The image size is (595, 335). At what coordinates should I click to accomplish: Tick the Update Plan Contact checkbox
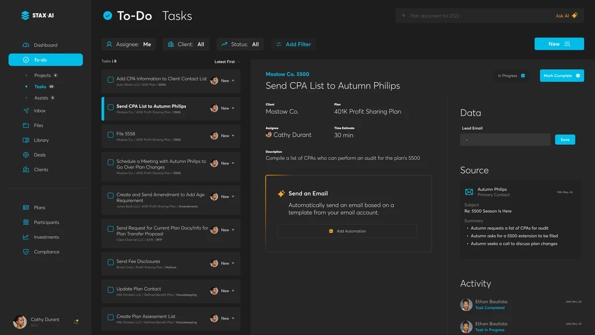point(110,290)
